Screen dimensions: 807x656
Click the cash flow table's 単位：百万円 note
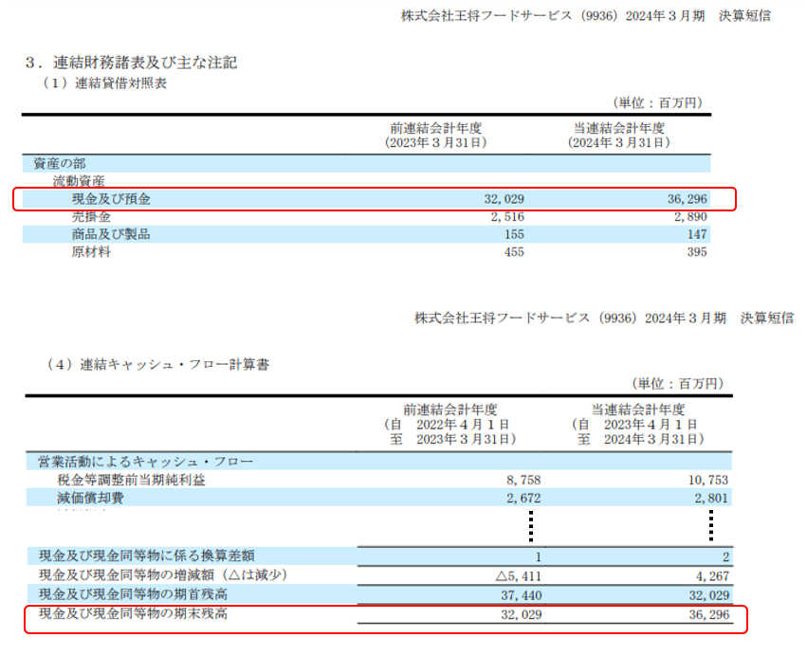(677, 383)
